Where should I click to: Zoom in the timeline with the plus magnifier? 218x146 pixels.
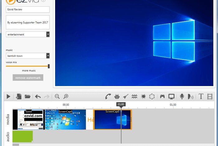pos(66,96)
